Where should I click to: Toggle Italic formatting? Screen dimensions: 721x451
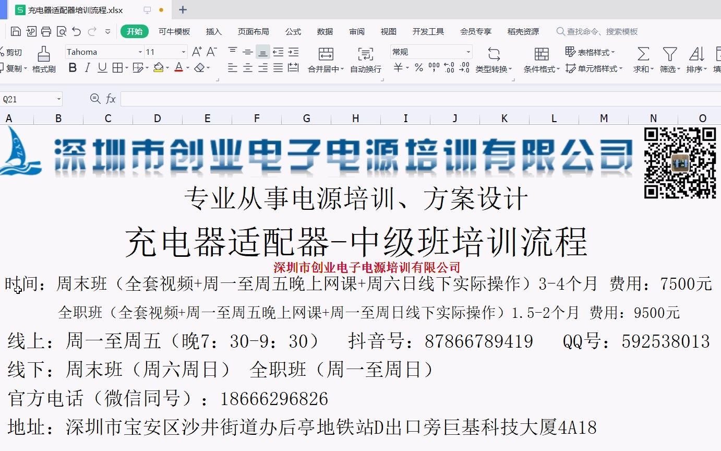[87, 68]
